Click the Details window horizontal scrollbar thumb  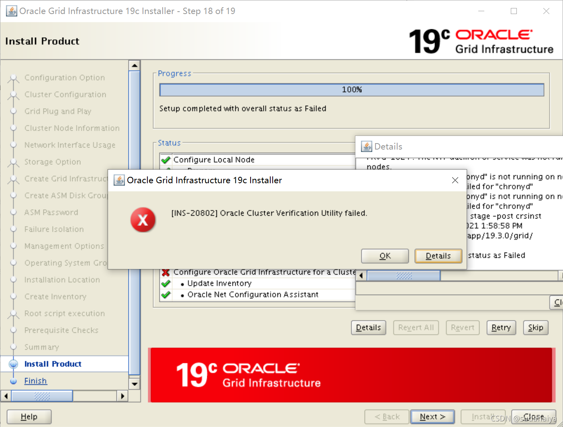pos(404,275)
